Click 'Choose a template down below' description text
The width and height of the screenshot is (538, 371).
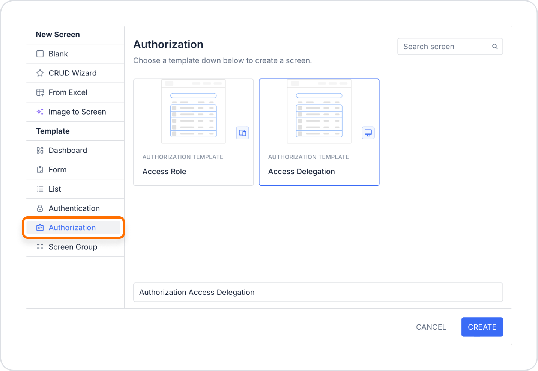[x=222, y=60]
